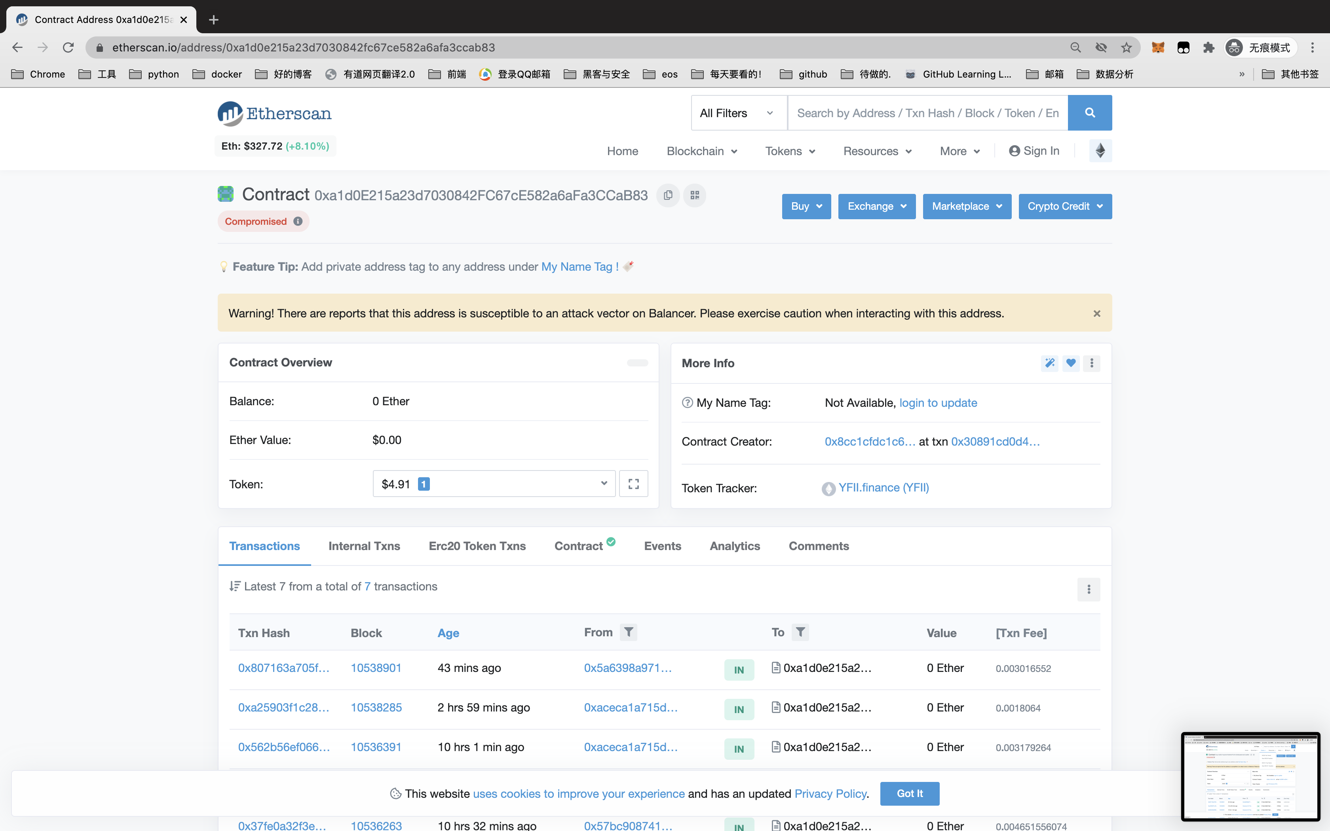Toggle the Txn Fee column display
The height and width of the screenshot is (831, 1330).
point(1021,633)
